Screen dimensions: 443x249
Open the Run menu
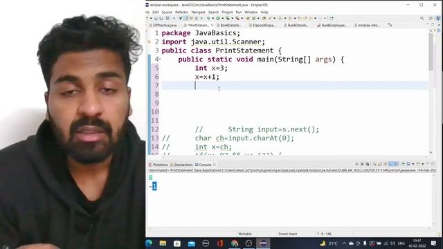(239, 12)
